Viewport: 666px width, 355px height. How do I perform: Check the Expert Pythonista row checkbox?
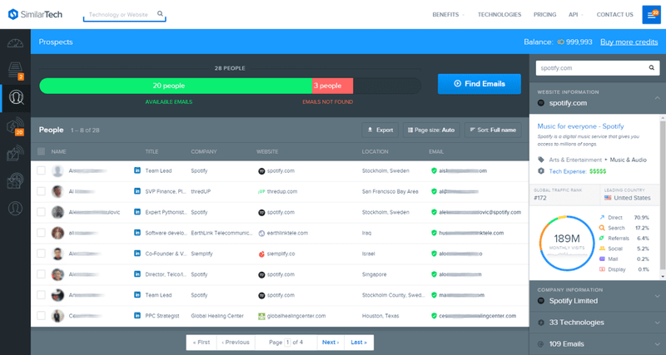click(x=41, y=212)
